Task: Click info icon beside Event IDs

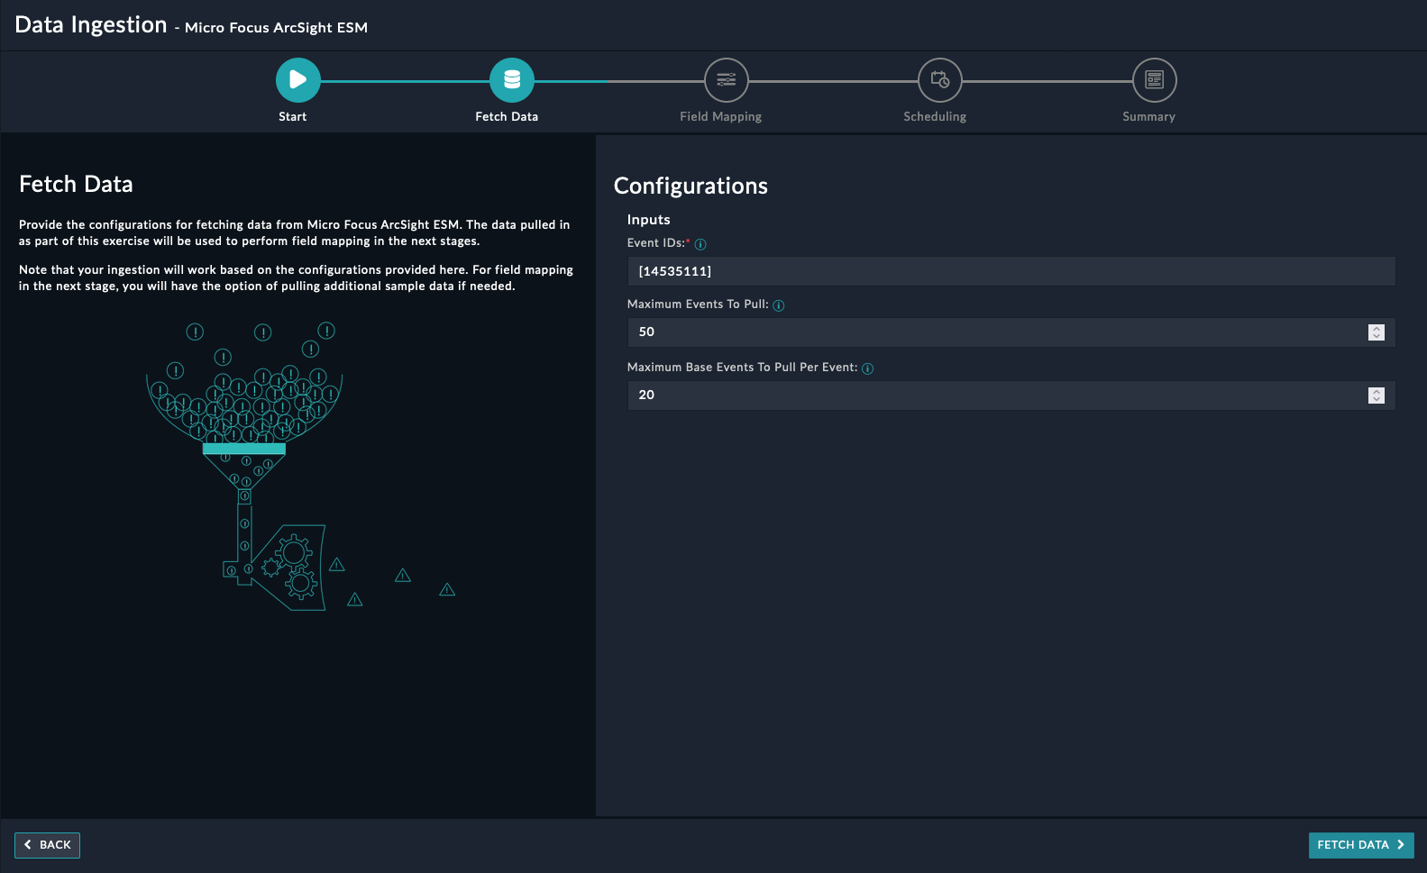Action: point(700,244)
